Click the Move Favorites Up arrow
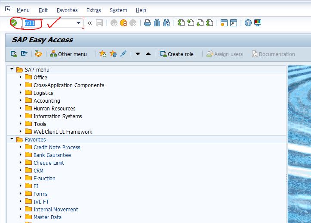 pyautogui.click(x=148, y=54)
